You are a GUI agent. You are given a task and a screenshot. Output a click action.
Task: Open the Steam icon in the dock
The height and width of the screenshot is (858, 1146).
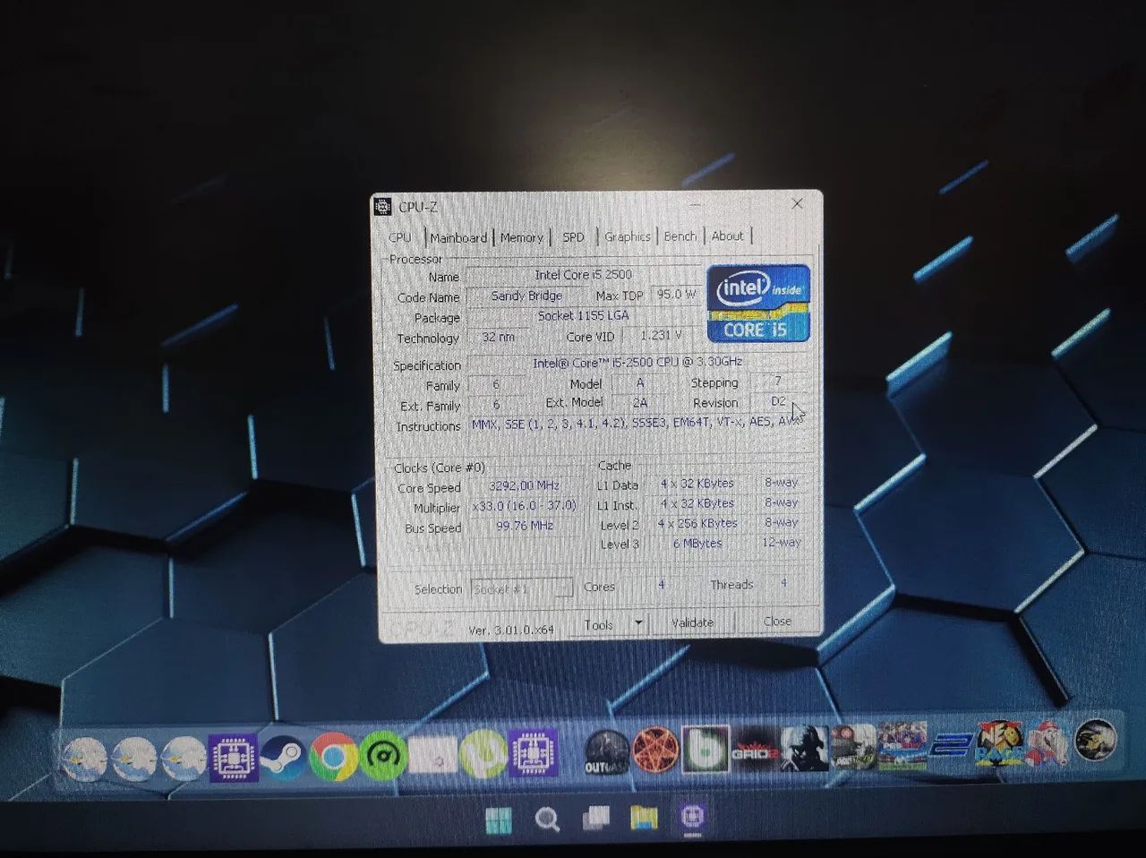[x=283, y=758]
